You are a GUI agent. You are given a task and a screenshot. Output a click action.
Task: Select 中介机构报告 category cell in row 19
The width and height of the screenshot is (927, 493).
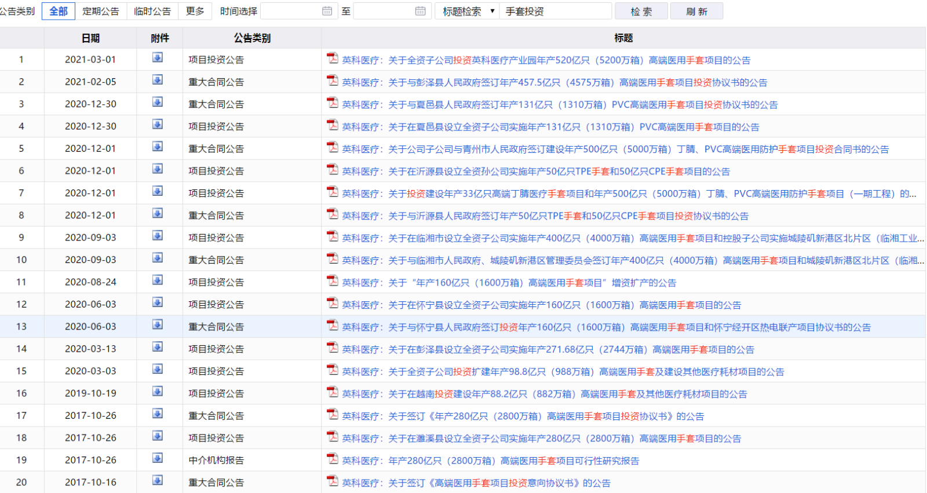tap(252, 461)
